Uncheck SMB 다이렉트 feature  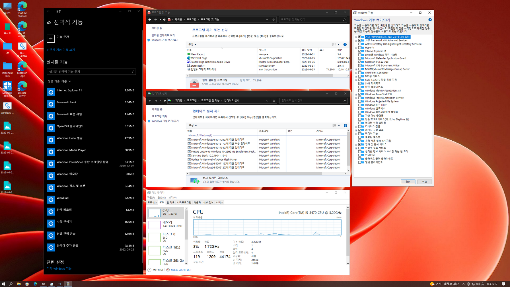coord(360,83)
